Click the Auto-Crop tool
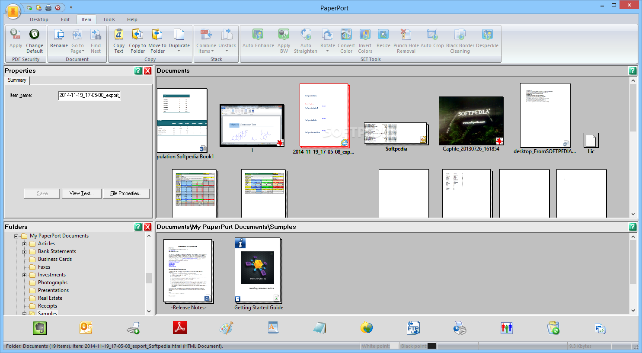 coord(432,39)
